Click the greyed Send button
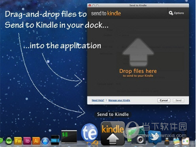196x147 pixels. tap(178, 100)
